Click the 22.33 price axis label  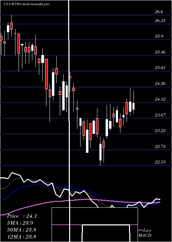click(x=160, y=162)
